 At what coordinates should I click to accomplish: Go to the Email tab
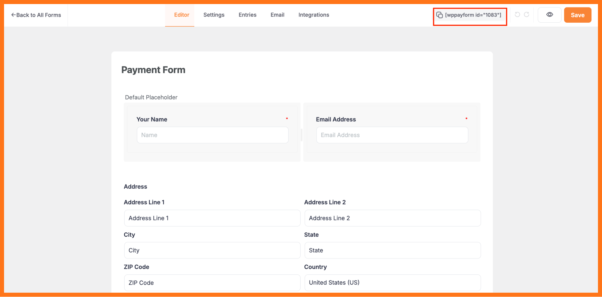click(277, 15)
